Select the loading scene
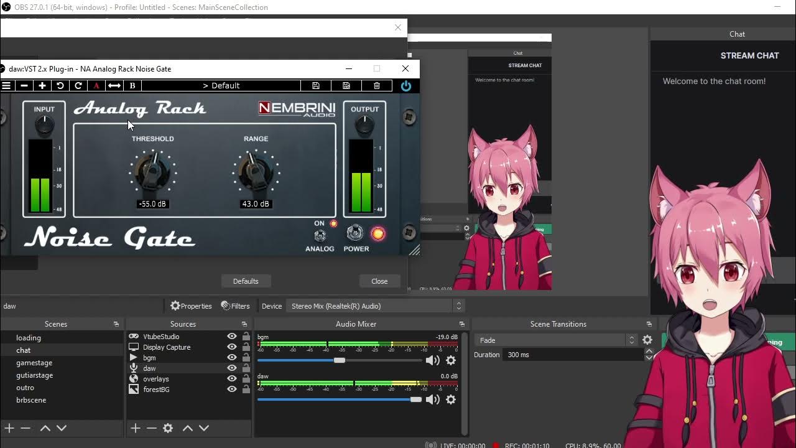 pos(62,338)
